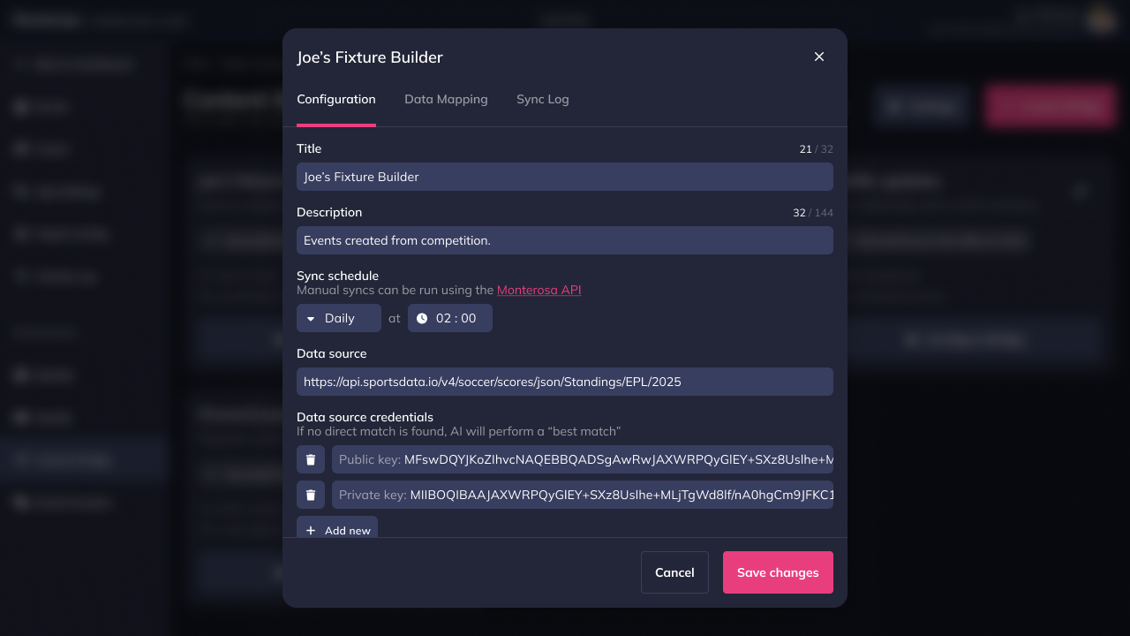Delete the Private key credential
The height and width of the screenshot is (636, 1130).
click(x=311, y=495)
